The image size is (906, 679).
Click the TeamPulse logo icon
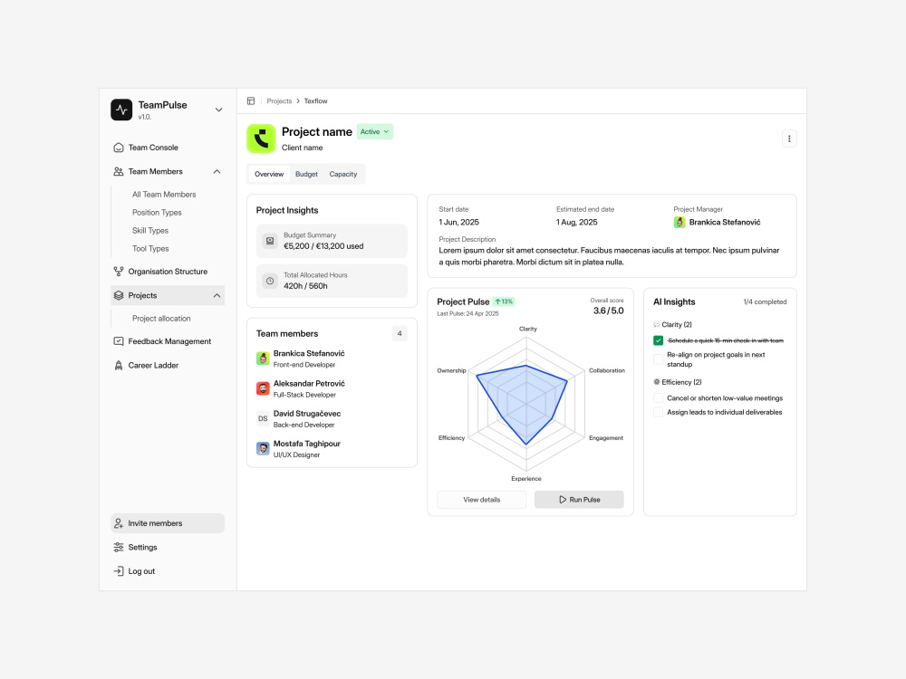click(121, 110)
